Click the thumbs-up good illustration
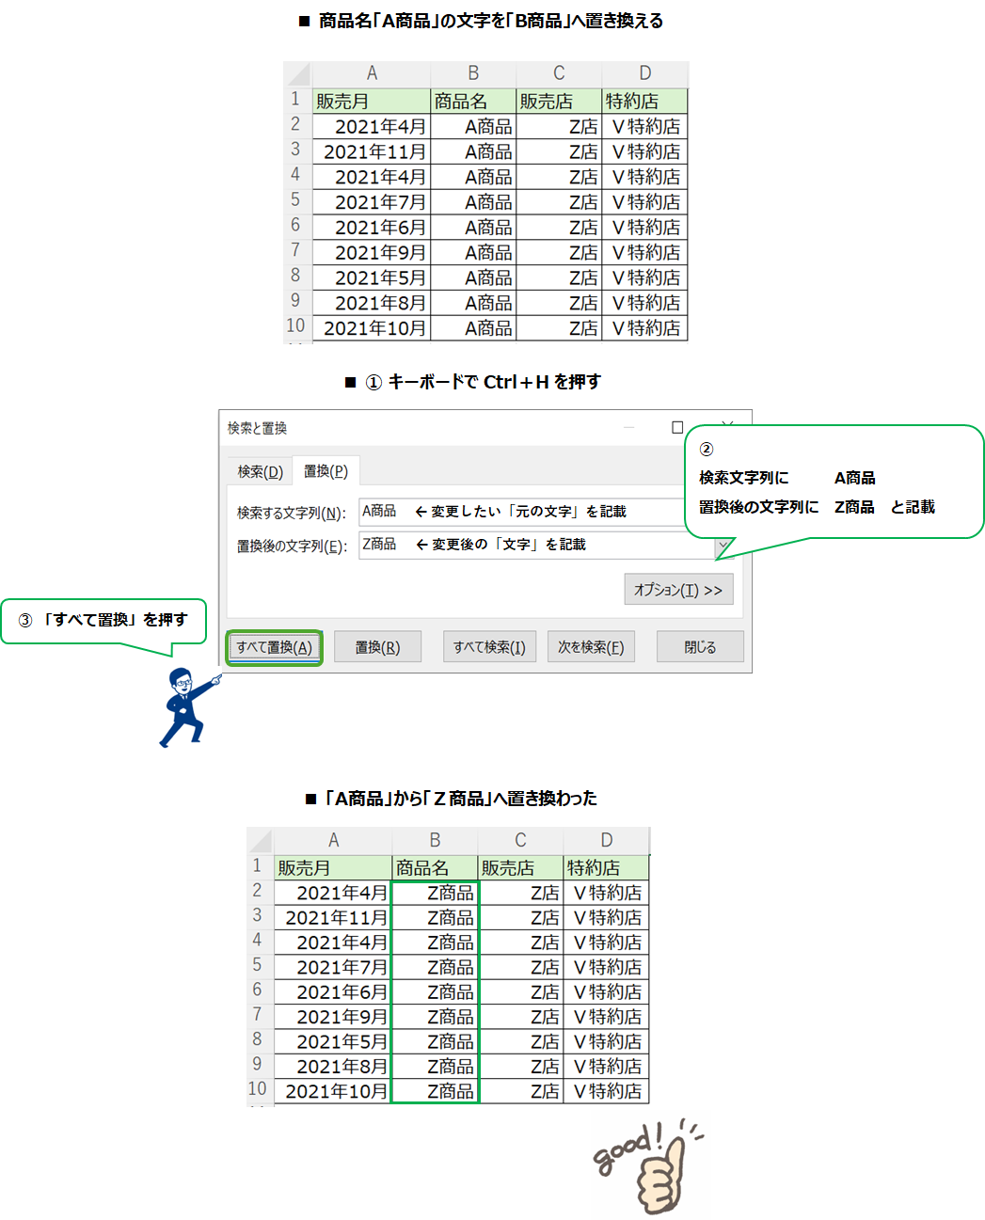985x1220 pixels. pos(650,1166)
